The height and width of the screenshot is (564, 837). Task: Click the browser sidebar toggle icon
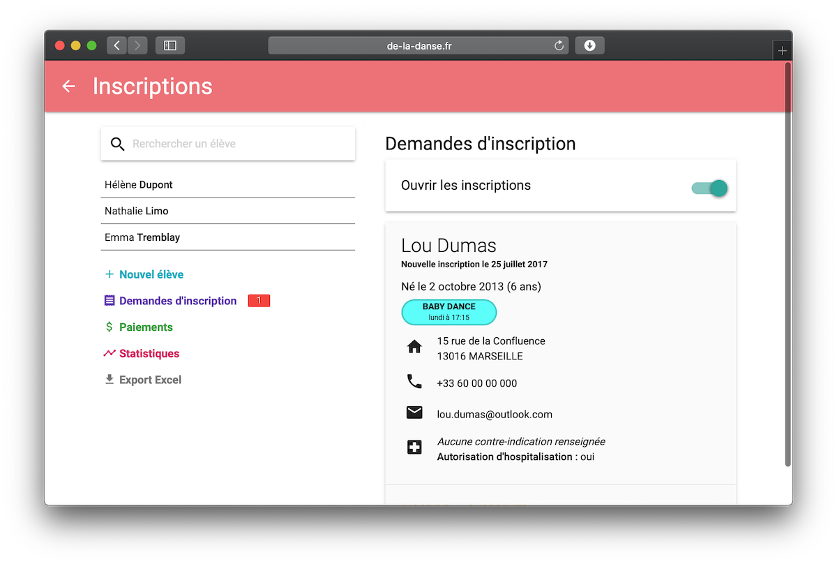170,45
